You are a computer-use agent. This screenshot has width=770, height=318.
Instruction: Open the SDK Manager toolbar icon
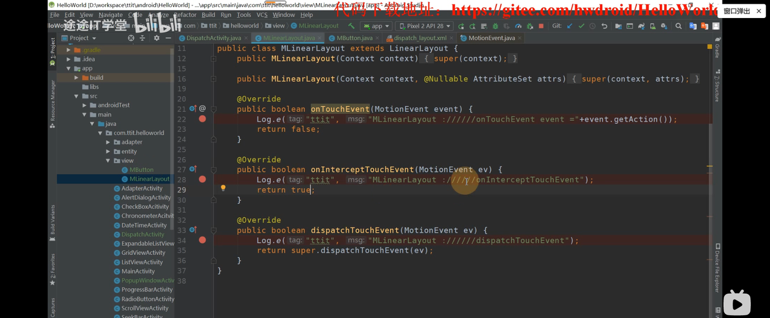(x=664, y=26)
